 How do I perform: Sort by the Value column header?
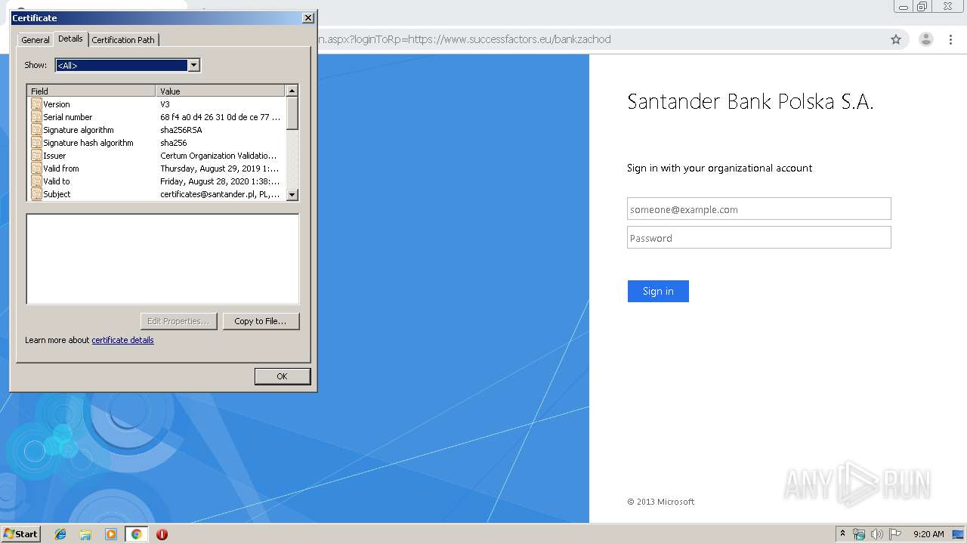click(x=221, y=91)
